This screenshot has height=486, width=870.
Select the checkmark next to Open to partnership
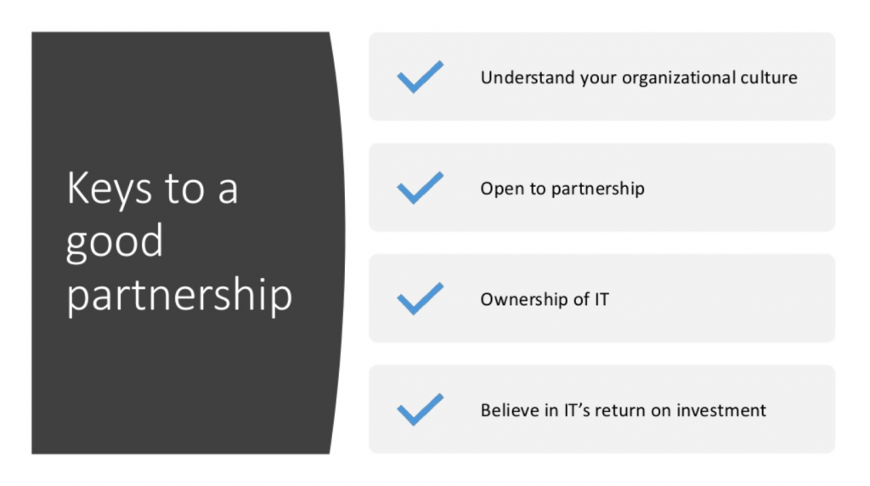pos(420,188)
